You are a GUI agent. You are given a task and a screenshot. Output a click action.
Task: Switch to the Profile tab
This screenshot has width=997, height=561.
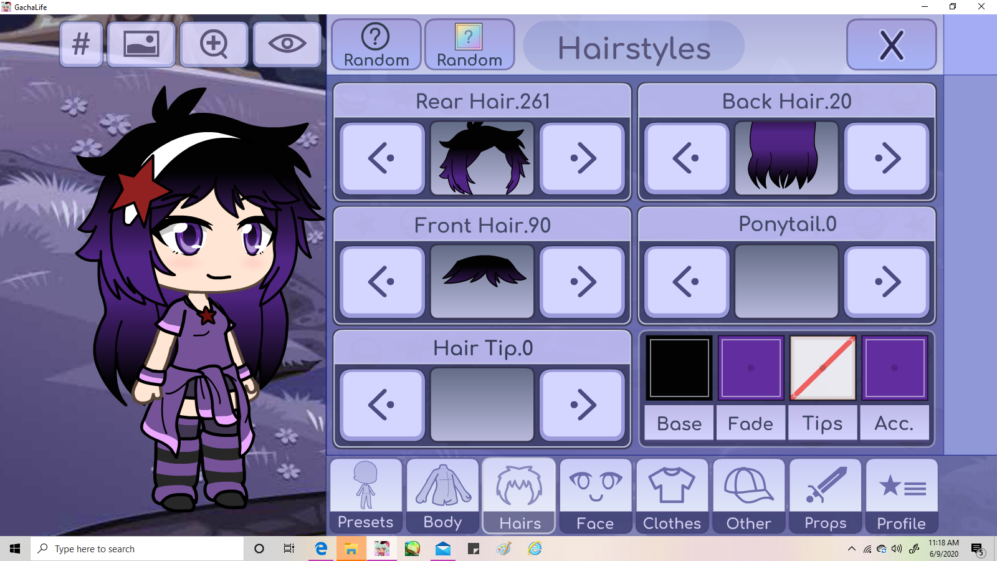902,496
